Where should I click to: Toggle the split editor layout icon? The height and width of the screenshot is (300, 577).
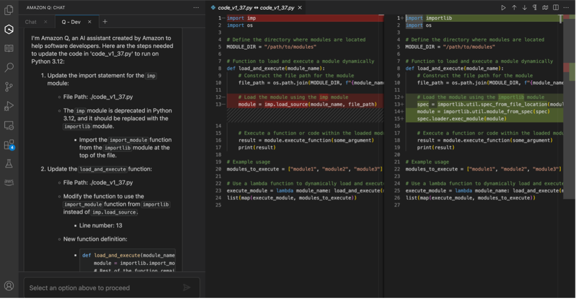(x=556, y=8)
